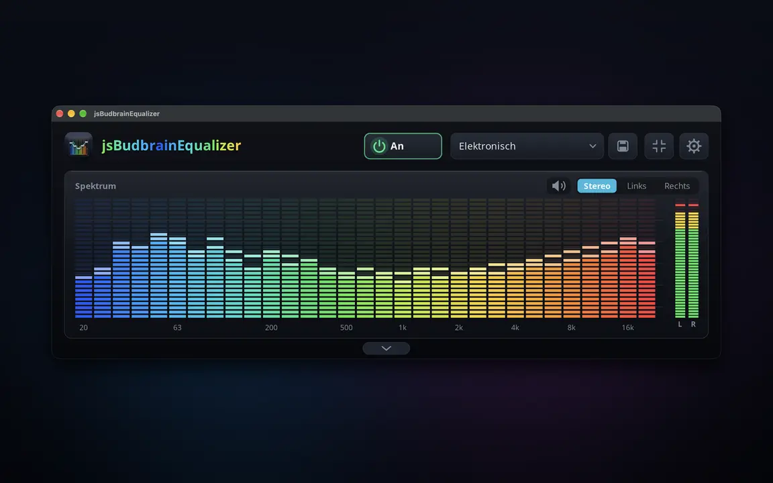The width and height of the screenshot is (773, 483).
Task: Click the 4k frequency label
Action: (515, 328)
